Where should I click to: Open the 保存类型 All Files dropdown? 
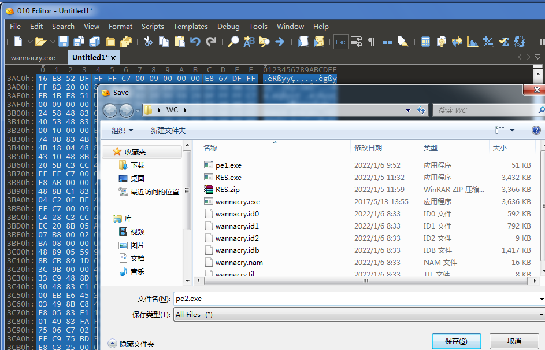(542, 315)
